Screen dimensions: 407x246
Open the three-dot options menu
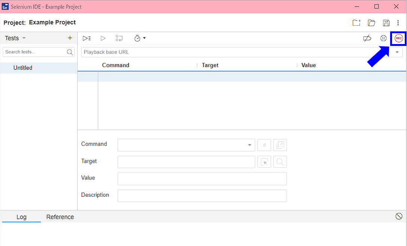[x=398, y=22]
